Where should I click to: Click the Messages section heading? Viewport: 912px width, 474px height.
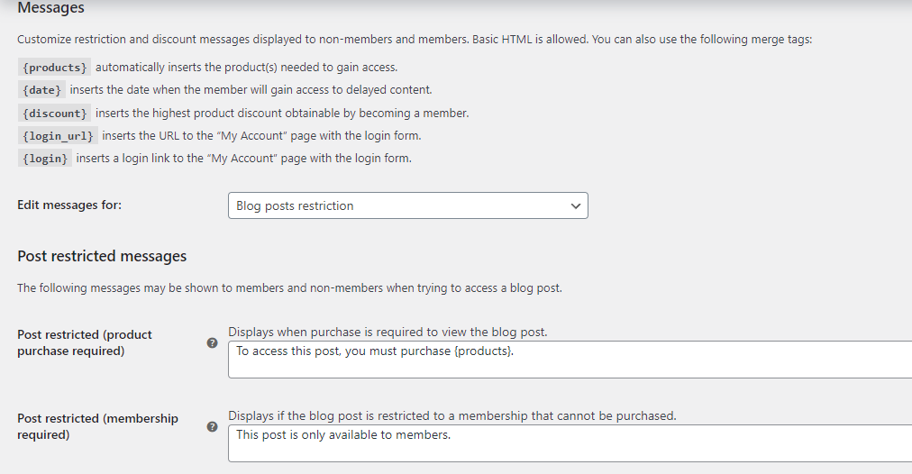point(50,8)
